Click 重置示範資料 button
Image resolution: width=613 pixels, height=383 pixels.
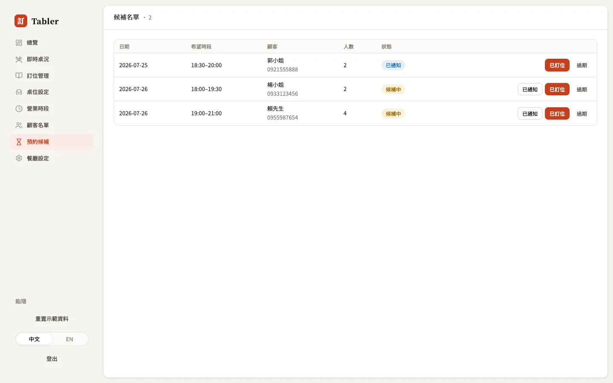click(x=52, y=319)
